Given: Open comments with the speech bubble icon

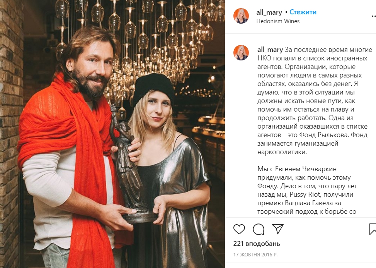Looking at the screenshot, I should 259,229.
